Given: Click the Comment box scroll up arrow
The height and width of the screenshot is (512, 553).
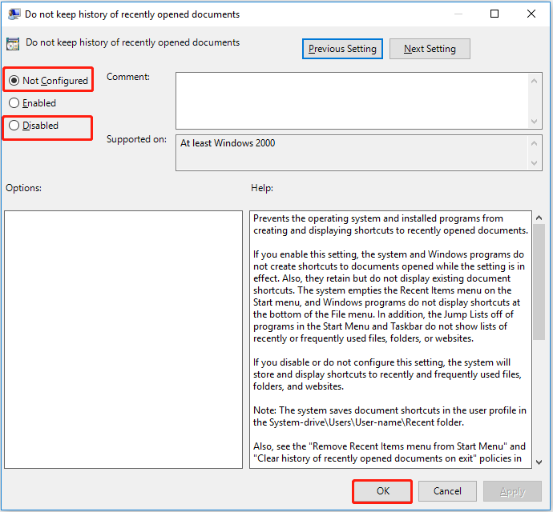Looking at the screenshot, I should pyautogui.click(x=535, y=81).
